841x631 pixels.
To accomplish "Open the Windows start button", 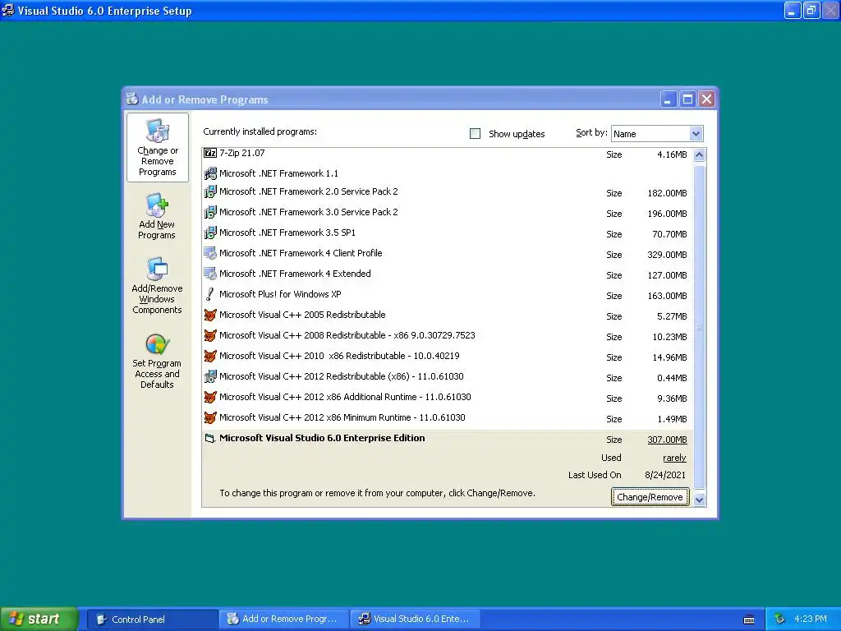I will pos(39,619).
